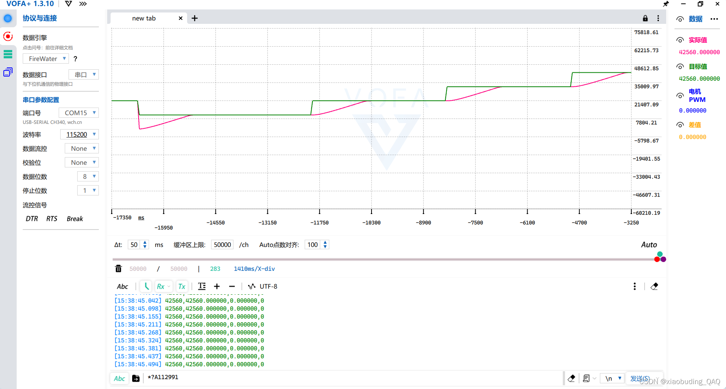Click the send-file arrow icon in send bar

click(136, 378)
